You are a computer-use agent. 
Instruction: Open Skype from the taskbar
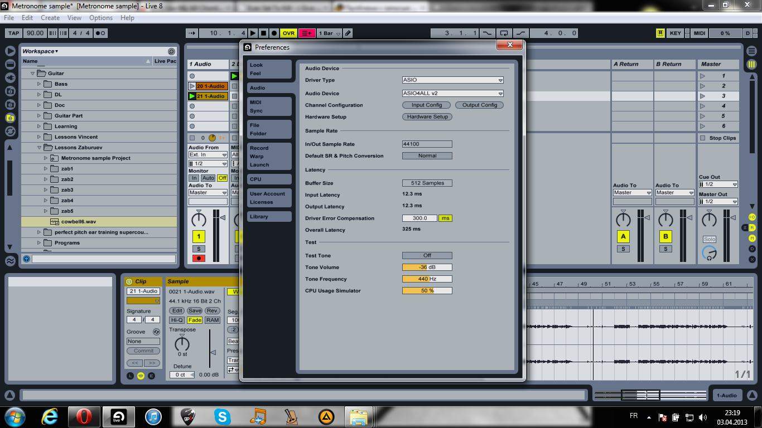[222, 416]
